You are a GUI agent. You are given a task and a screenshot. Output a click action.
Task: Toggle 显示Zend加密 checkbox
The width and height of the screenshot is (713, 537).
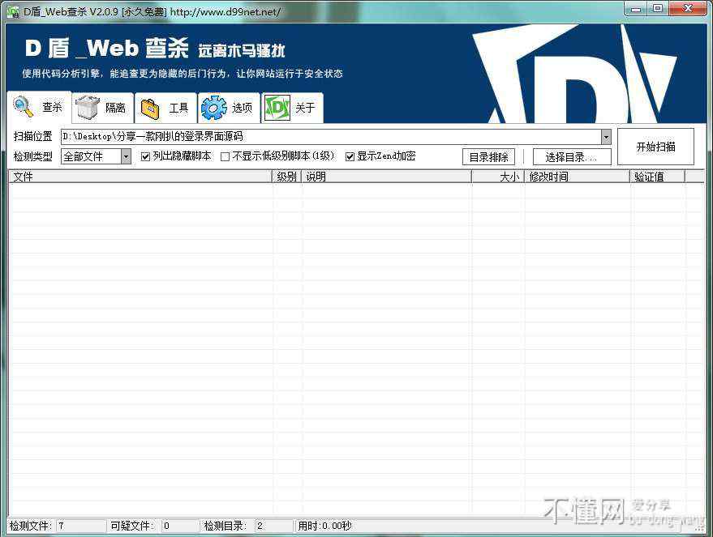[x=350, y=156]
